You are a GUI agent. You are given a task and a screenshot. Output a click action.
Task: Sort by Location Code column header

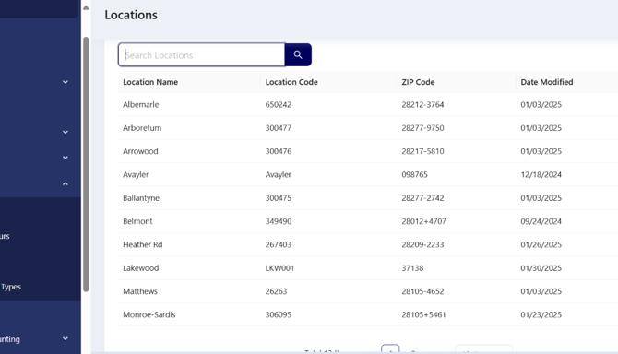[x=291, y=82]
